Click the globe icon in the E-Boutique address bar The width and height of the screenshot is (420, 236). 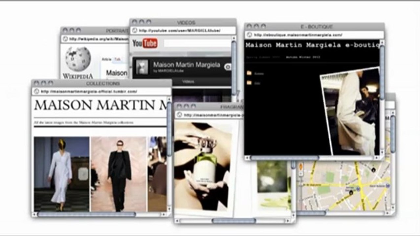click(249, 35)
